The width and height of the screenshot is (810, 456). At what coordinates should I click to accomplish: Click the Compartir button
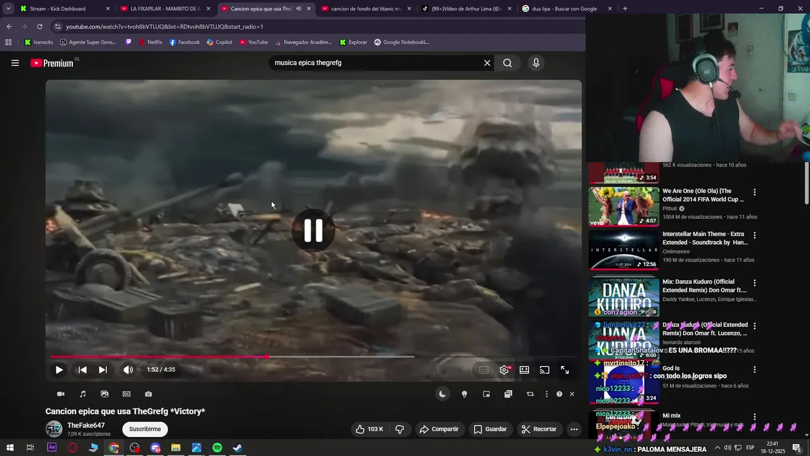[439, 429]
